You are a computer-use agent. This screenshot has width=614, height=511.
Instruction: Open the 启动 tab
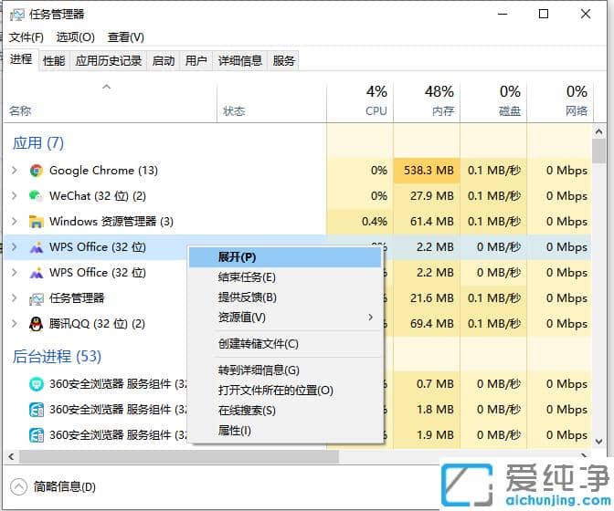point(164,61)
